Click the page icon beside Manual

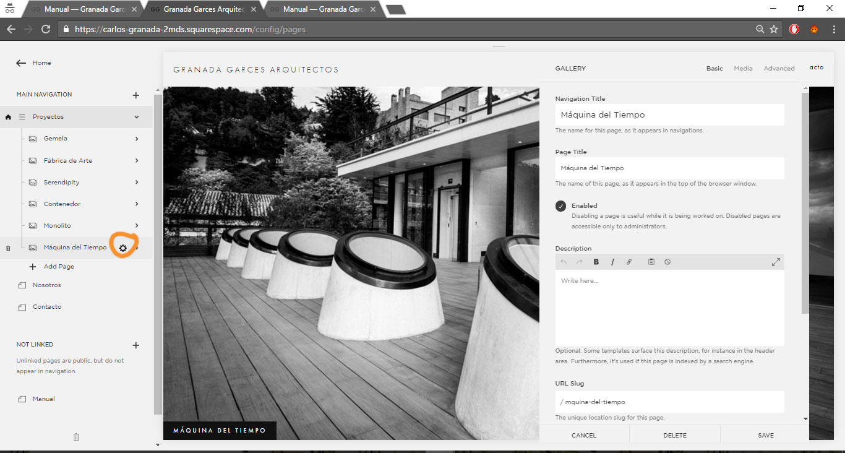coord(22,399)
